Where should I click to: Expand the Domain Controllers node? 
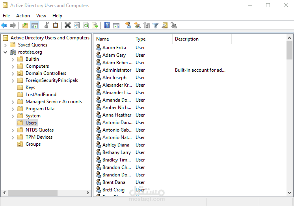pos(13,74)
